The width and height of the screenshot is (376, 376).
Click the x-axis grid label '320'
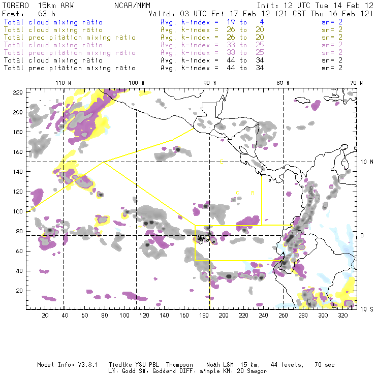click(343, 316)
